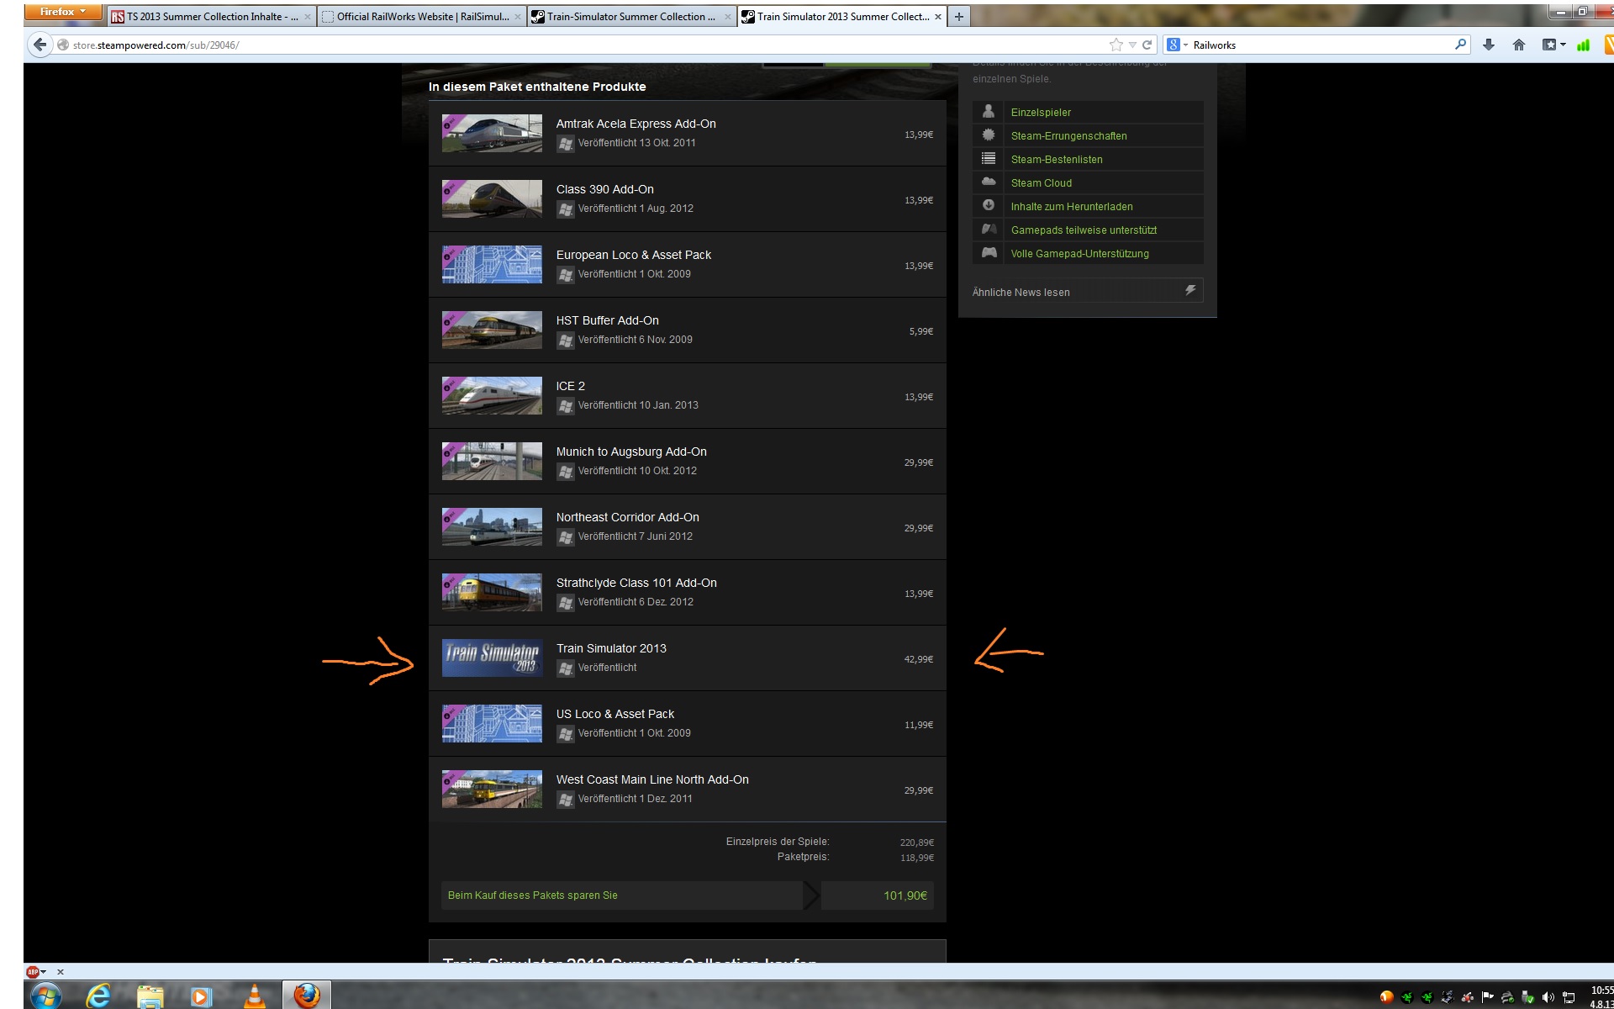Launch VLC media player from the taskbar
The image size is (1614, 1009).
click(254, 996)
